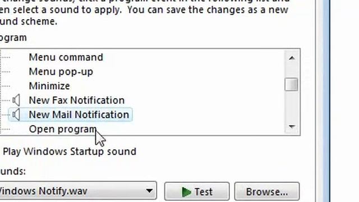Click the speaker icon beside New Mail Notification

pos(16,114)
